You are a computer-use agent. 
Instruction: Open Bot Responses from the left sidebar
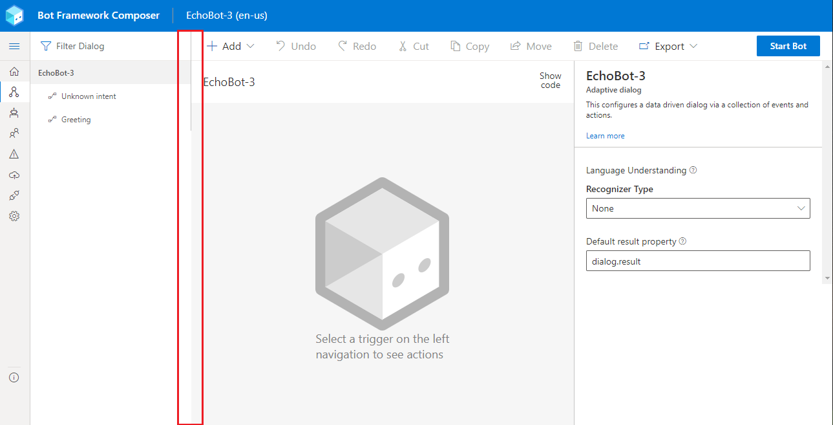tap(14, 113)
